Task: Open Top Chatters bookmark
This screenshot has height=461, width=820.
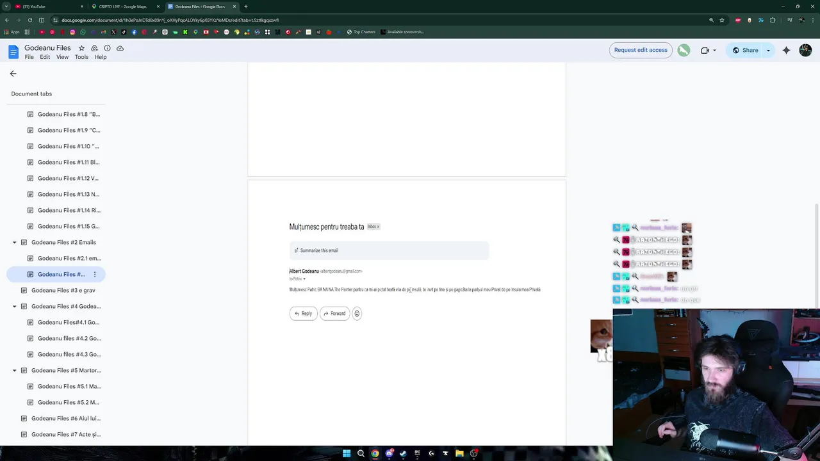Action: pos(361,32)
